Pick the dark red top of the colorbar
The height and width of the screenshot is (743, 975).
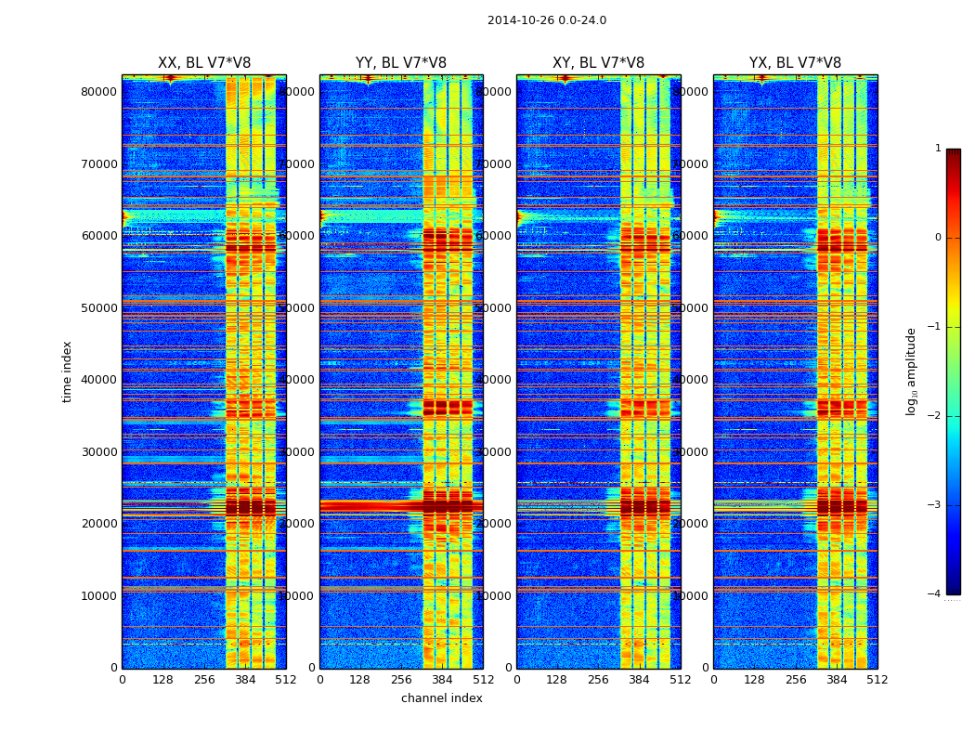coord(953,154)
